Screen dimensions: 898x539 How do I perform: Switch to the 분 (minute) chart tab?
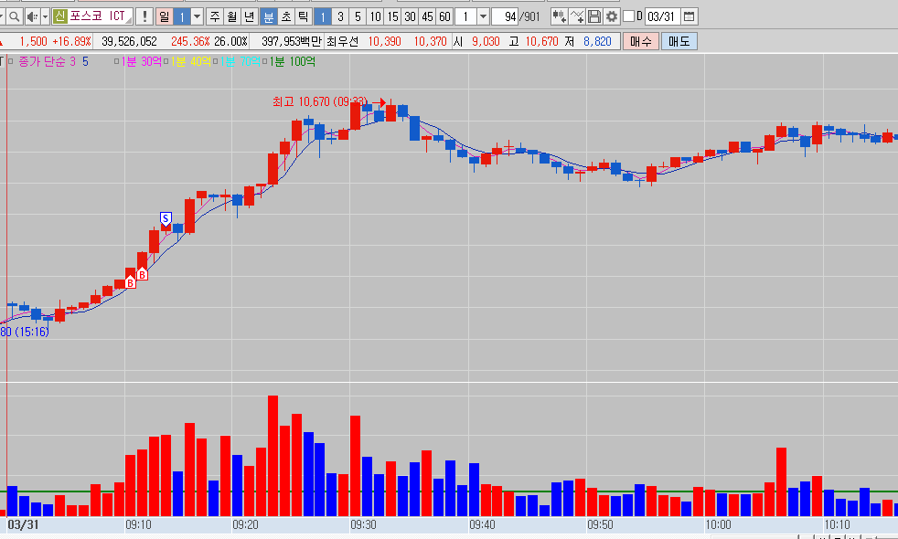click(x=268, y=16)
